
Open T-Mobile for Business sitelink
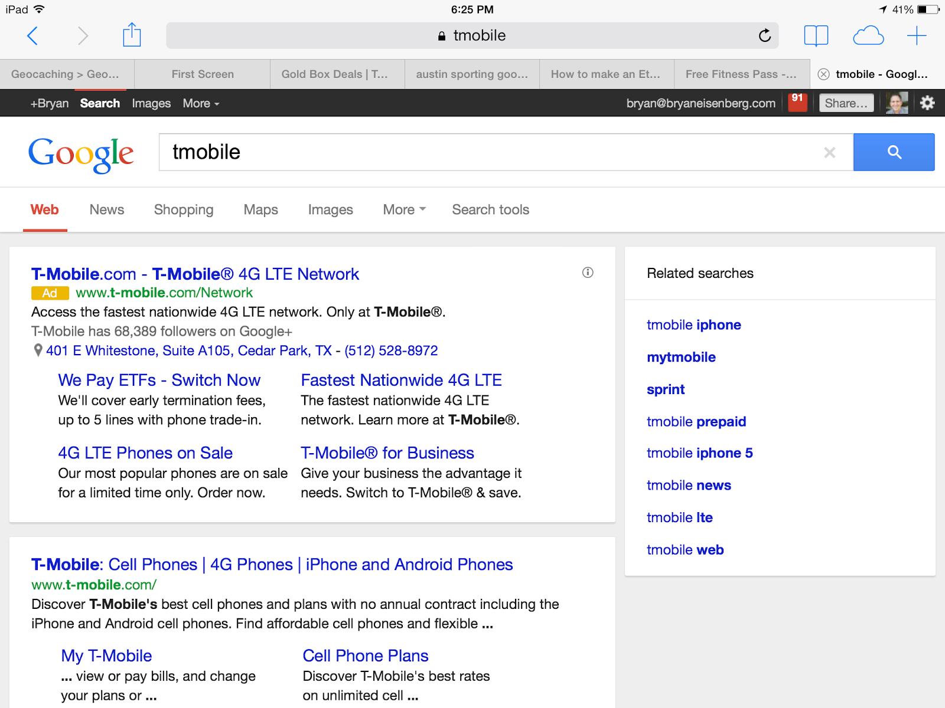click(x=387, y=453)
